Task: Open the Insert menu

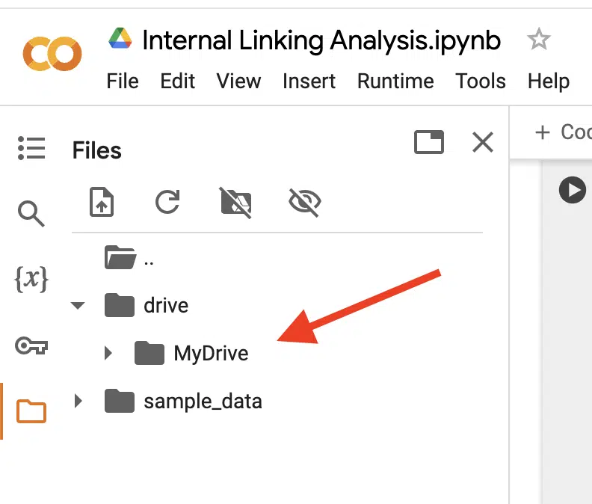Action: point(309,81)
